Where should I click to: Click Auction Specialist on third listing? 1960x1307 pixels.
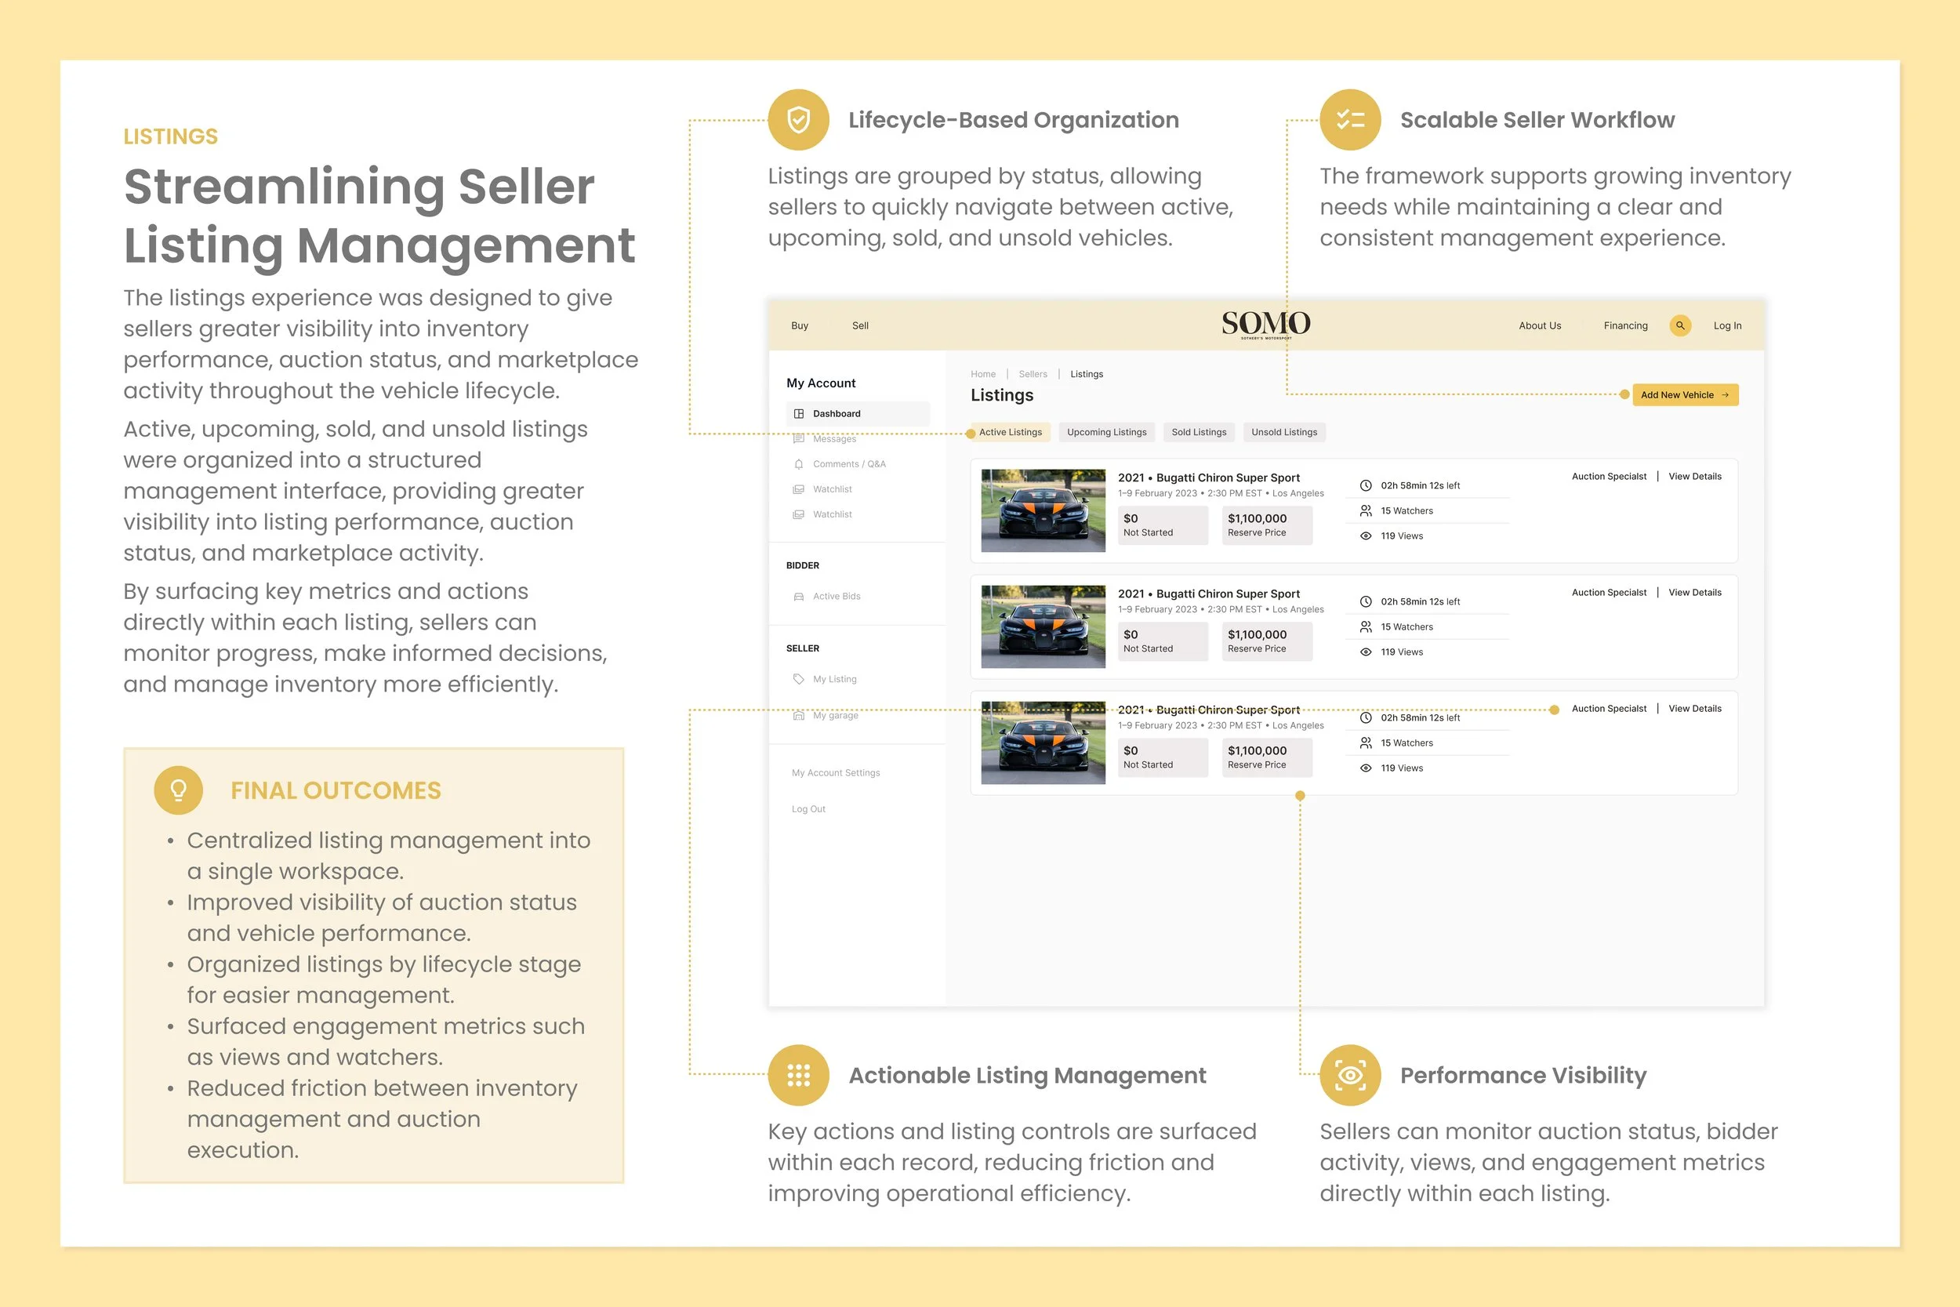1608,709
